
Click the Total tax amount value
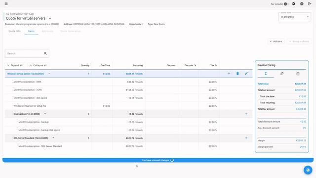tap(301, 109)
